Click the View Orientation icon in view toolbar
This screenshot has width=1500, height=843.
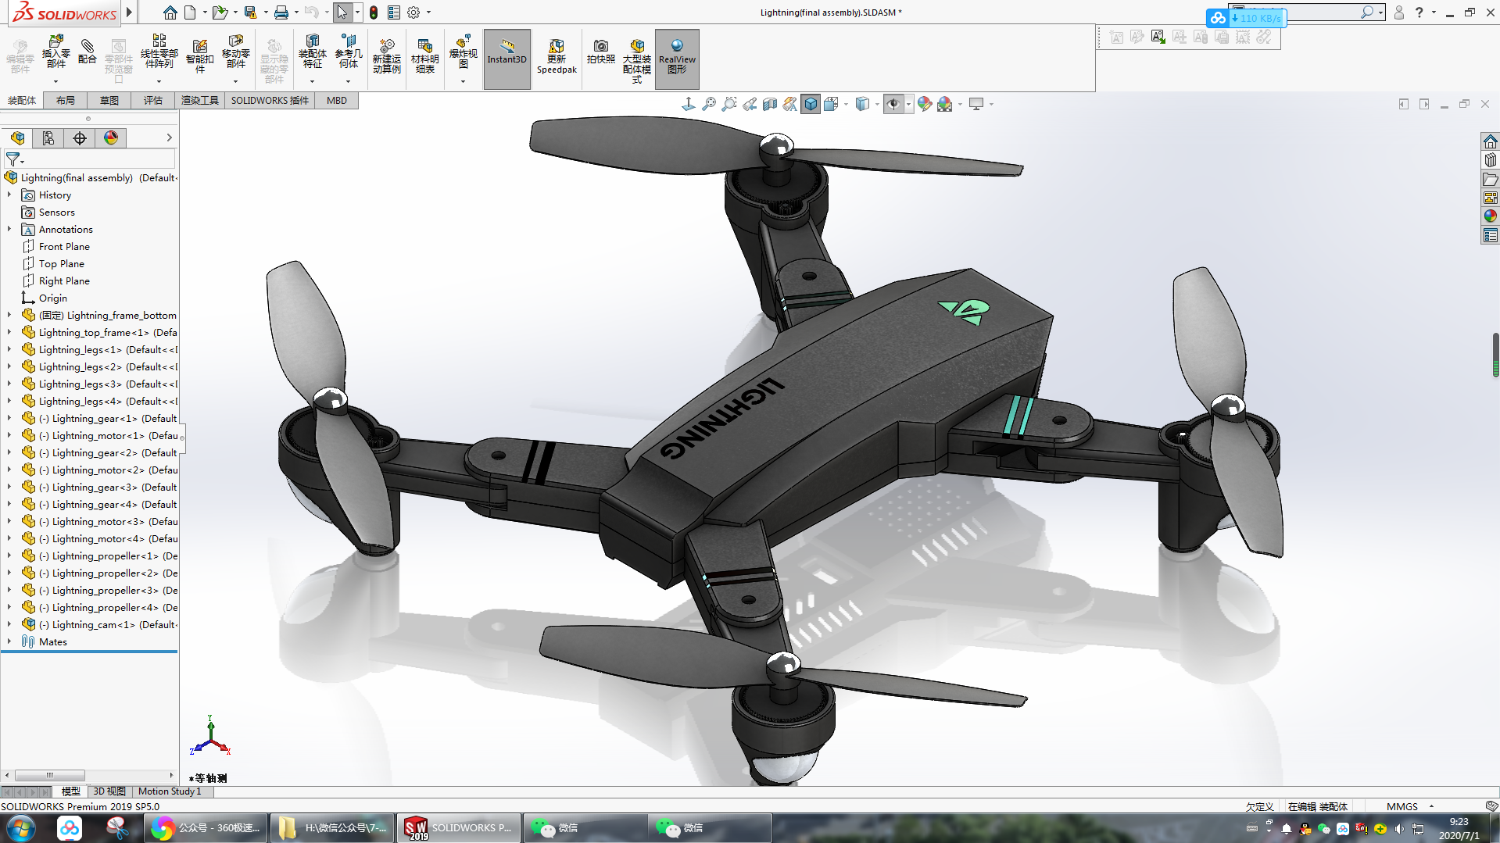pos(831,104)
